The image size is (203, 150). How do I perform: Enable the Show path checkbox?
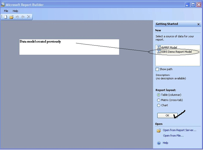tap(157, 69)
